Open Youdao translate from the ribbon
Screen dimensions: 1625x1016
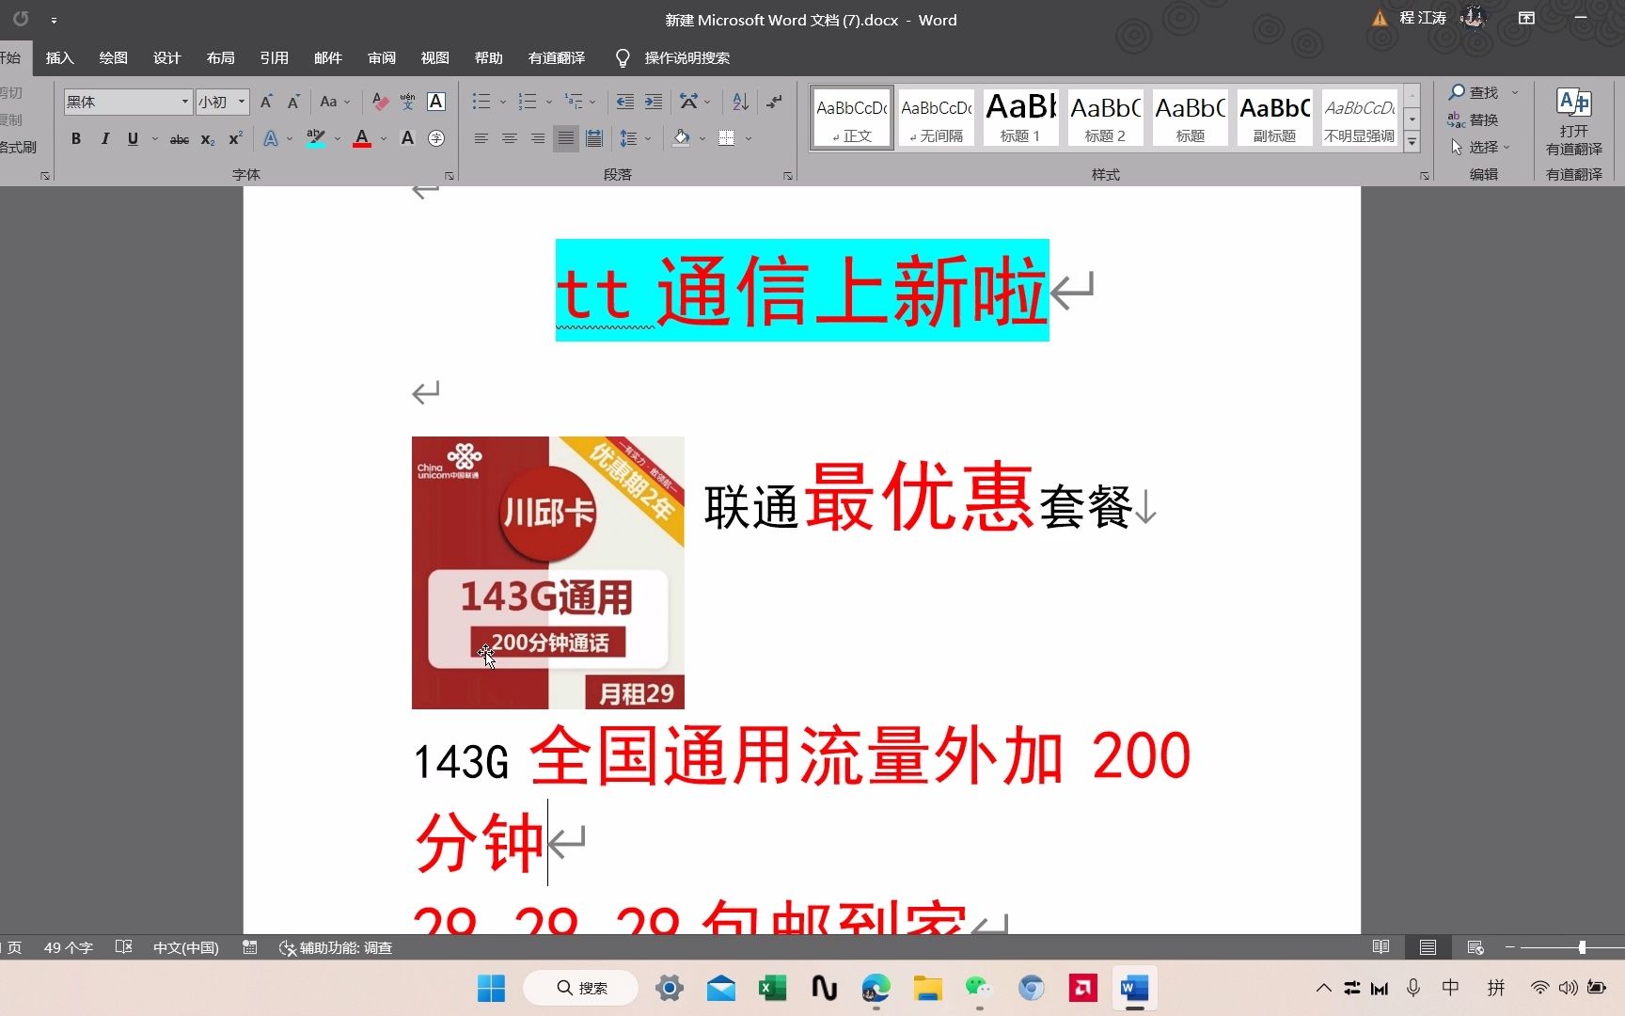[x=1573, y=122]
